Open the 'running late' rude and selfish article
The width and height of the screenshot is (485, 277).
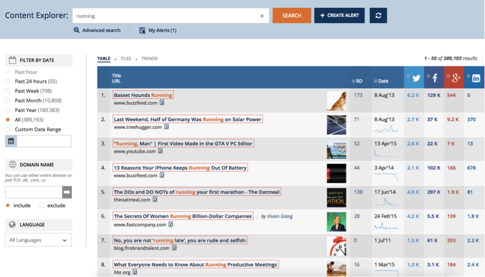(180, 240)
